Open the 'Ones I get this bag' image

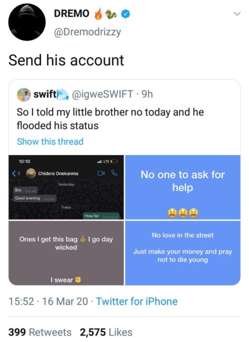click(66, 253)
